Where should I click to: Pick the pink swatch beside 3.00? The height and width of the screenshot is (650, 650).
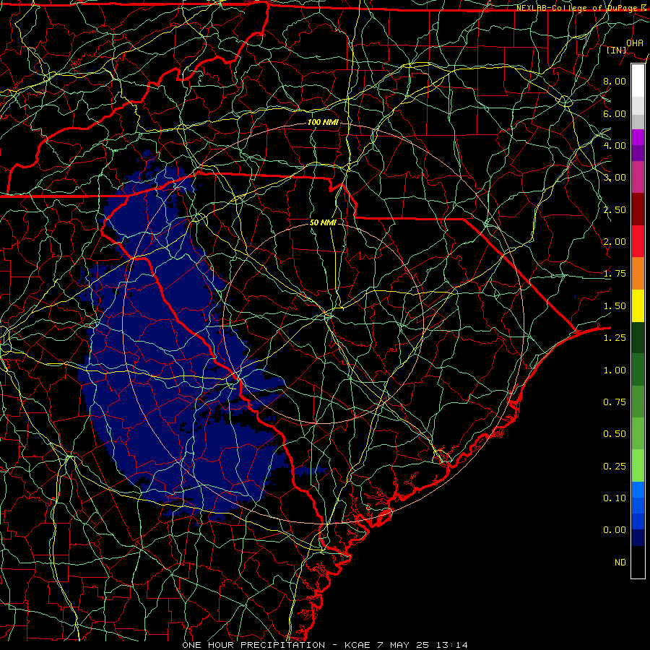[x=638, y=177]
